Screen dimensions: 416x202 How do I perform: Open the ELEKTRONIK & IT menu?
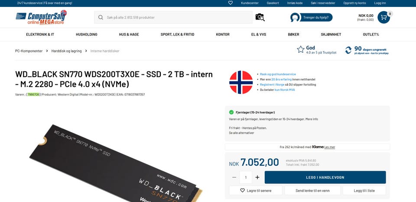point(40,35)
